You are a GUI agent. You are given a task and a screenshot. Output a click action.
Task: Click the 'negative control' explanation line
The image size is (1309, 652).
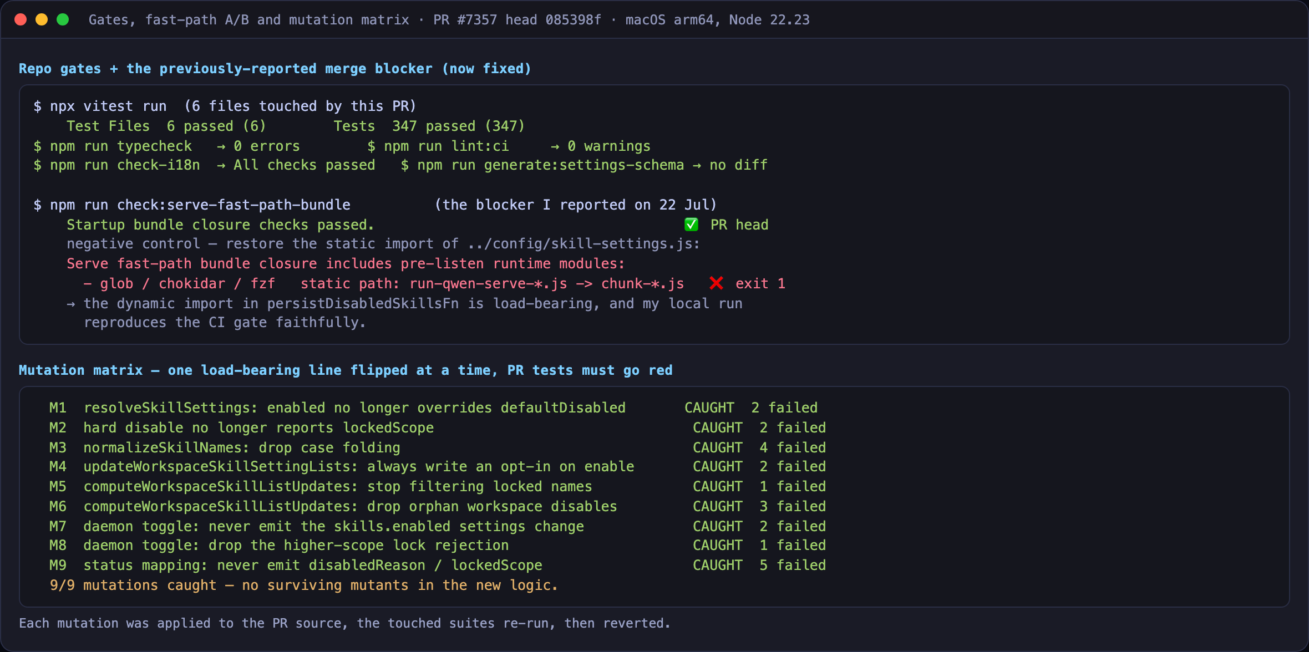coord(383,243)
